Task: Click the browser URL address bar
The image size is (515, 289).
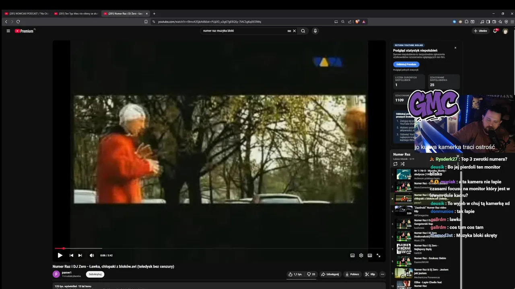Action: tap(241, 22)
